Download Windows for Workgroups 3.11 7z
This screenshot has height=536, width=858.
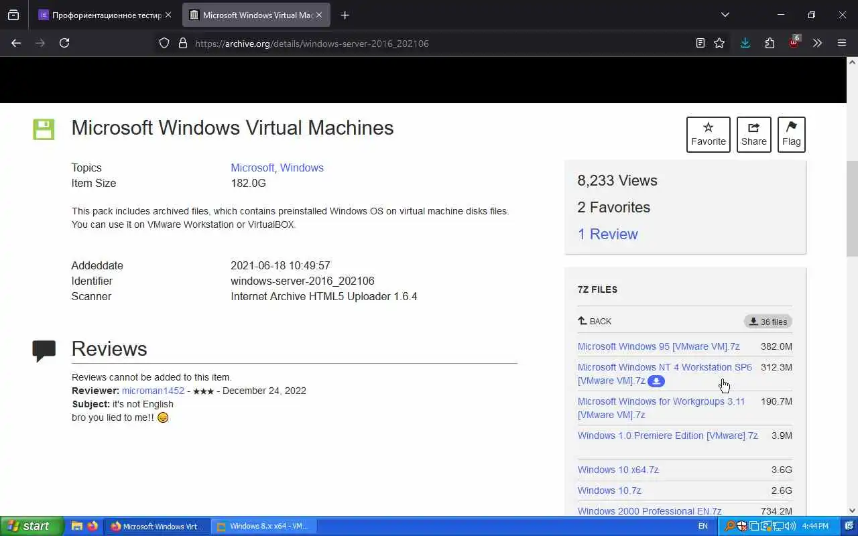tap(661, 408)
